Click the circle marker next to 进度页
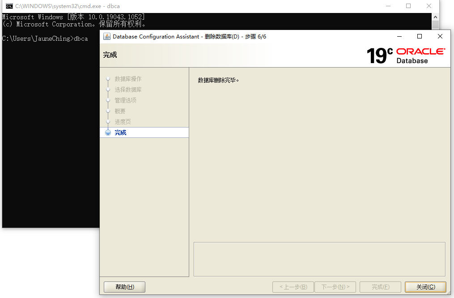This screenshot has height=298, width=454. click(108, 121)
